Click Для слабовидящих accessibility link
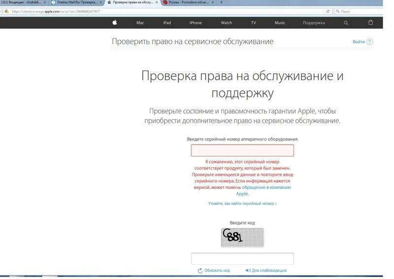The width and height of the screenshot is (394, 279). [269, 271]
